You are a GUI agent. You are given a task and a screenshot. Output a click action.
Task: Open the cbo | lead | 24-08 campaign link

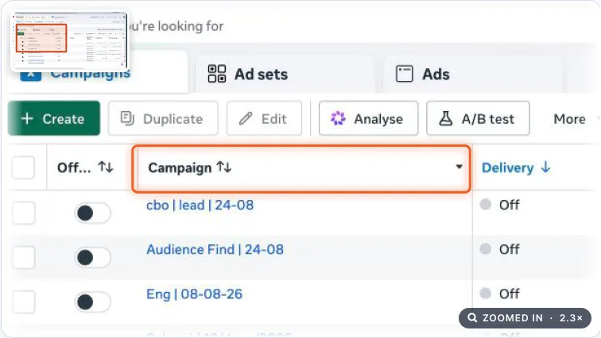(200, 205)
